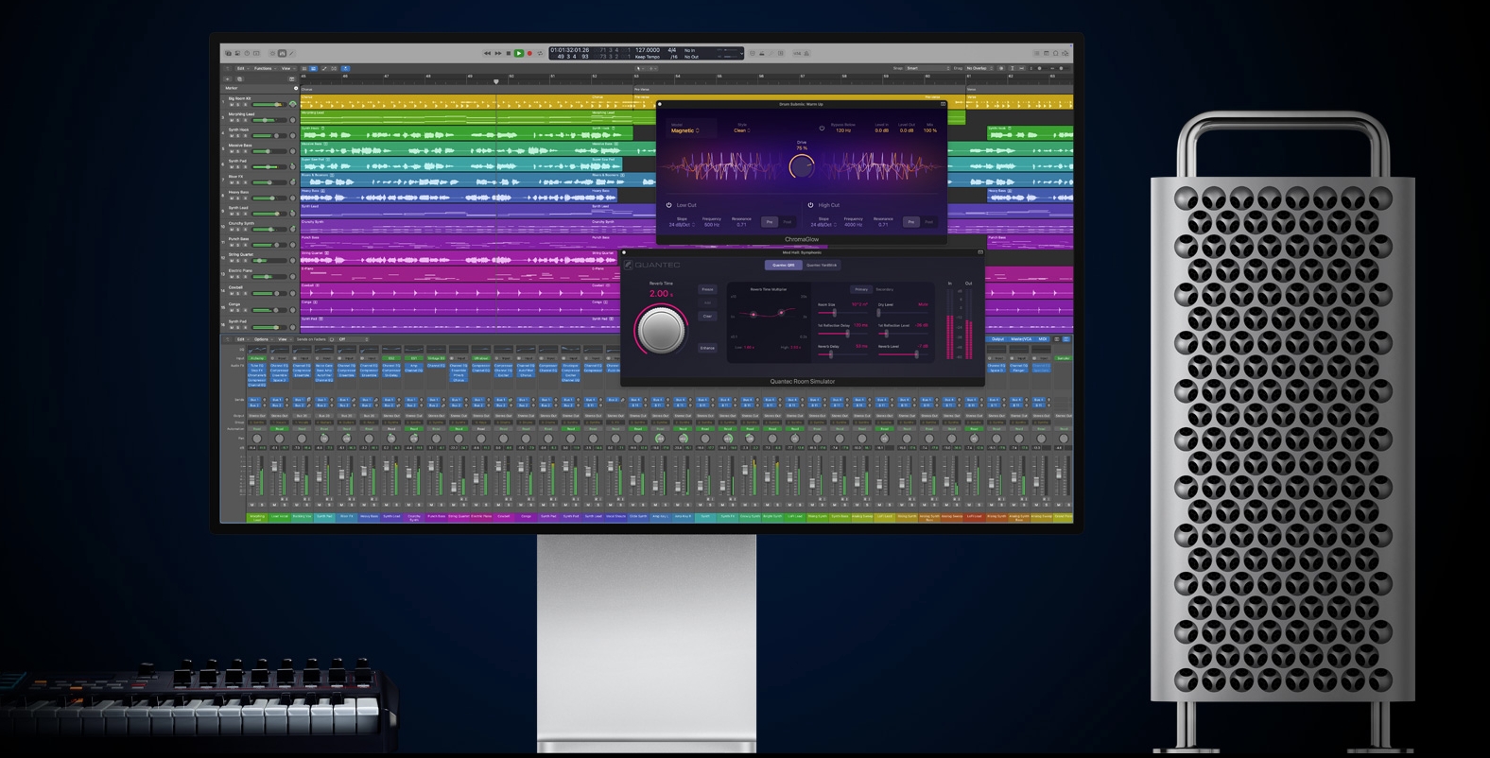Toggle the ChromaGlow Low Cut power button
Viewport: 1490px width, 758px height.
[668, 205]
